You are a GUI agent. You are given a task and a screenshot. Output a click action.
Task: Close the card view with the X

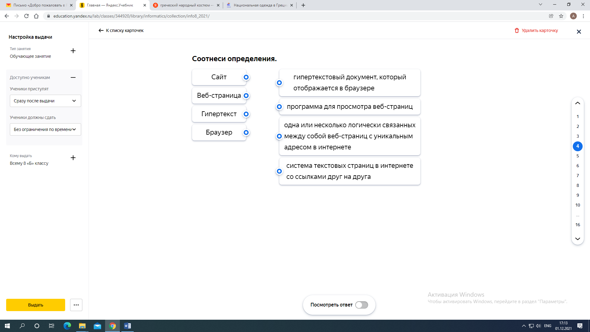[579, 32]
